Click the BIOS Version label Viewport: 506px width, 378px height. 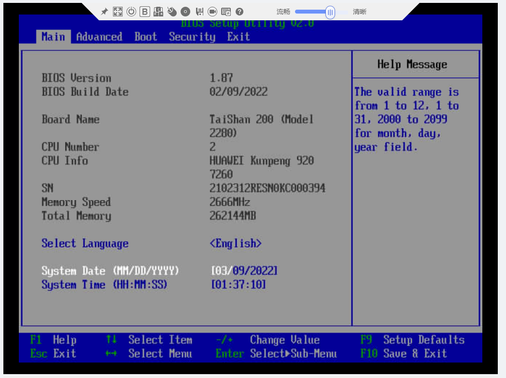[x=76, y=78]
